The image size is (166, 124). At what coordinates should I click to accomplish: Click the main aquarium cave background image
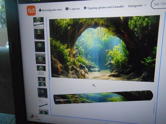(104, 49)
